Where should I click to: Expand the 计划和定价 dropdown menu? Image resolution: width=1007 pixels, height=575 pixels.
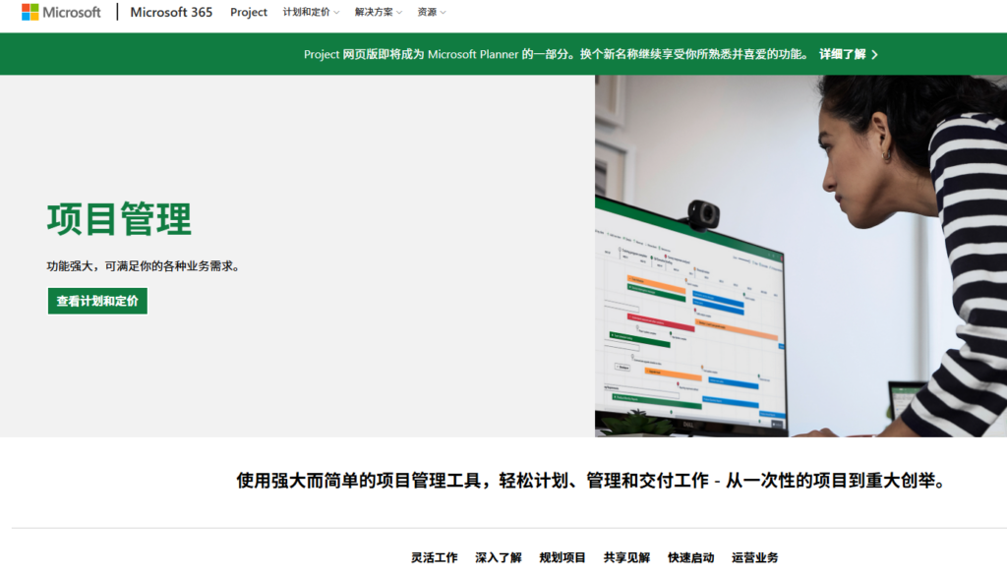pos(311,12)
